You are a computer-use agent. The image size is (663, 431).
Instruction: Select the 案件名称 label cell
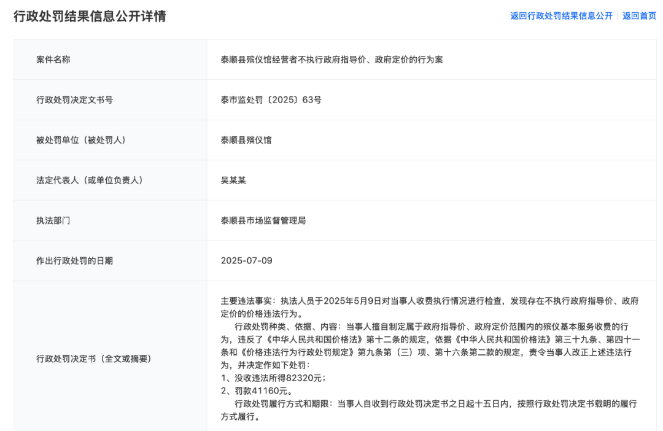pos(53,60)
